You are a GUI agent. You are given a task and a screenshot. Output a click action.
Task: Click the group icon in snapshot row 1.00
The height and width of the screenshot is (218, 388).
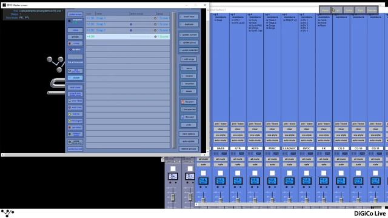(x=155, y=18)
